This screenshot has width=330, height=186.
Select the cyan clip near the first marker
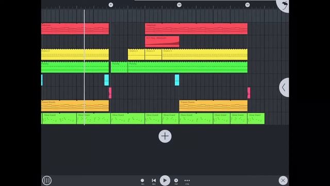coord(107,80)
